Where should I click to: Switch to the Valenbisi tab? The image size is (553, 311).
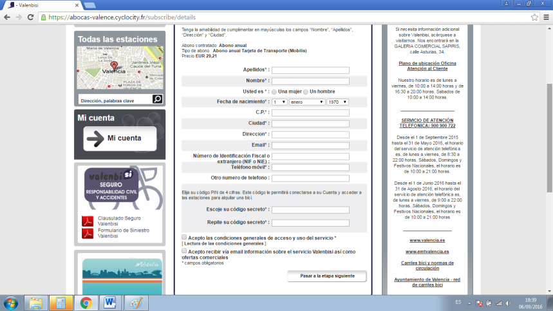point(42,5)
